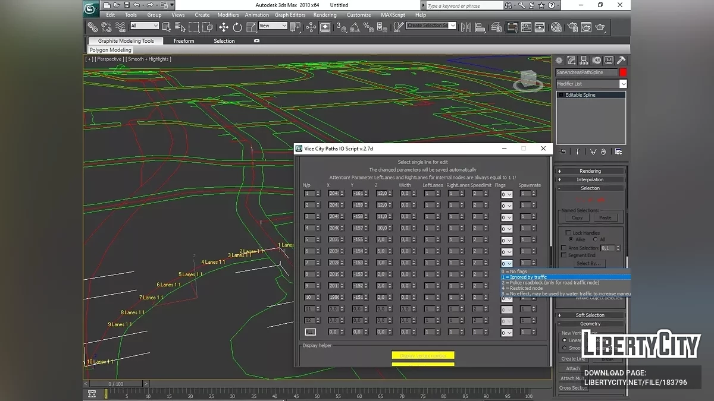
Task: Open the Display command panel tab
Action: click(x=609, y=60)
